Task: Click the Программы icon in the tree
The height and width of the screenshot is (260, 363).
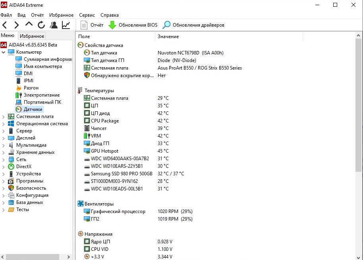Action: pyautogui.click(x=11, y=181)
